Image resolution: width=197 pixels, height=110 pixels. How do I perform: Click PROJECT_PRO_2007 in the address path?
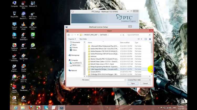[x=91, y=35]
